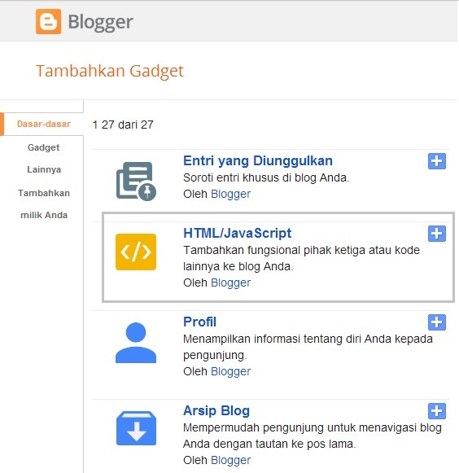Click the featured post pin icon

[x=136, y=181]
